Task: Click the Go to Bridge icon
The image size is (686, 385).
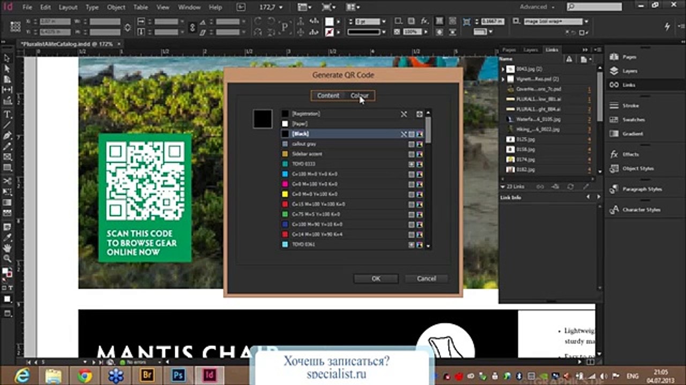Action: (x=241, y=7)
